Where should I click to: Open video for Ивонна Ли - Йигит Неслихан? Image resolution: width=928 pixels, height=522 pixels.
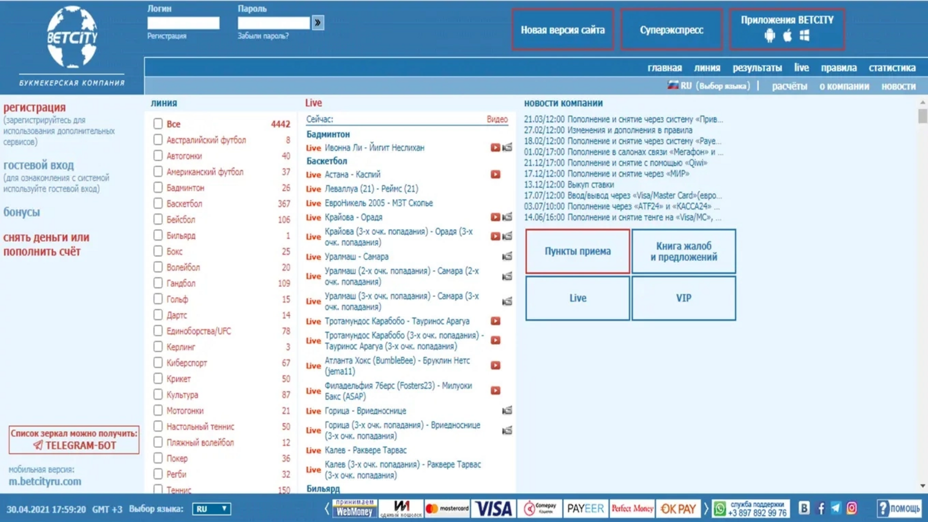(x=495, y=147)
